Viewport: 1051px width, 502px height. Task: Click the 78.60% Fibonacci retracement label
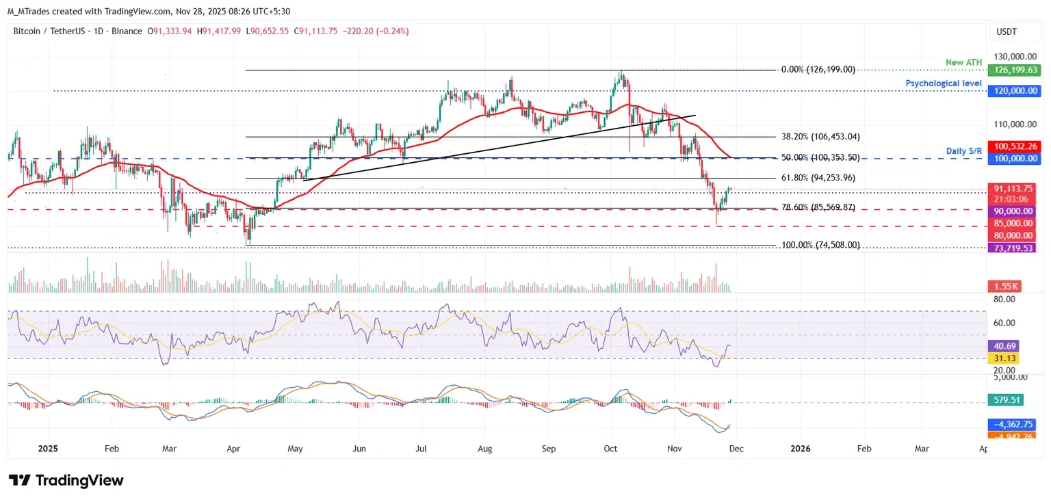(x=820, y=207)
